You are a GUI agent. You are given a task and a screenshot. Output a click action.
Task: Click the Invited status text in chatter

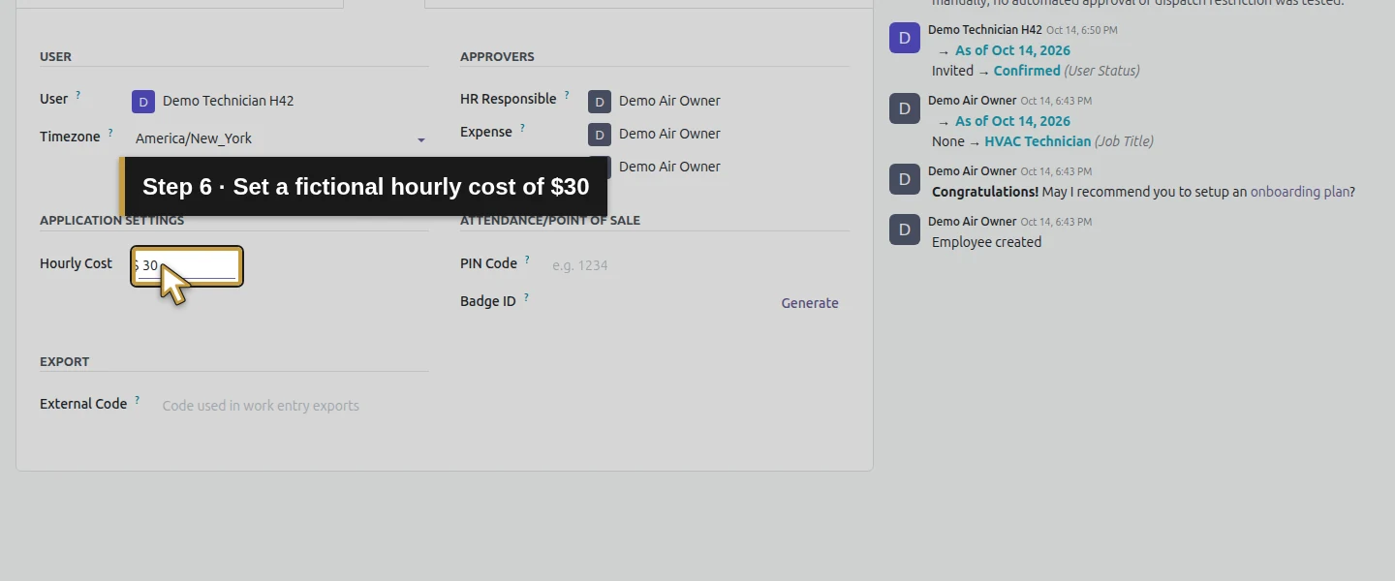(x=952, y=71)
